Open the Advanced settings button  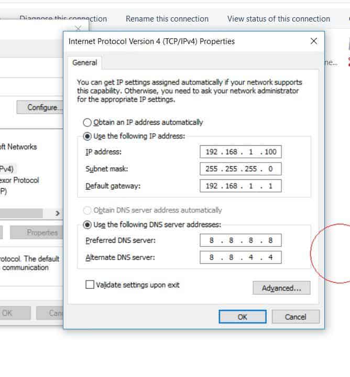point(281,288)
